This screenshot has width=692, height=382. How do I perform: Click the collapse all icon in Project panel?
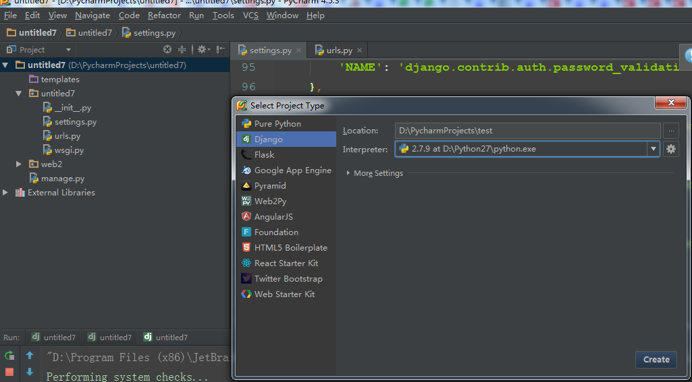[x=182, y=49]
